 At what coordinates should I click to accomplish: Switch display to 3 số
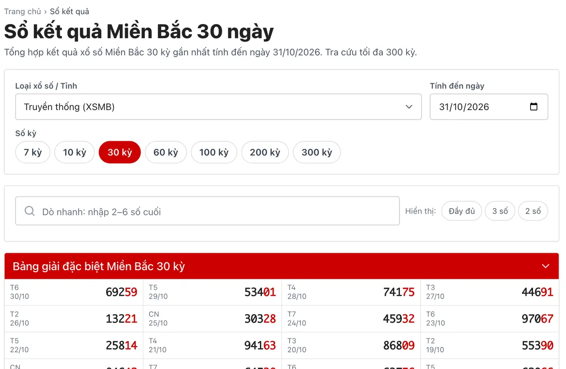point(500,211)
